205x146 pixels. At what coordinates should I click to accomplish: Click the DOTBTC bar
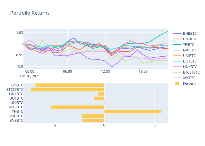(x=99, y=98)
